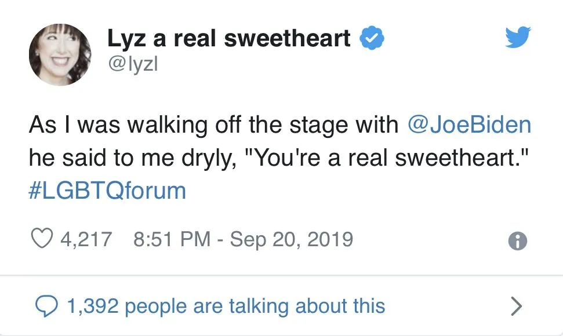Expand the conversation with the right chevron
Screen dimensions: 563x336
[516, 305]
